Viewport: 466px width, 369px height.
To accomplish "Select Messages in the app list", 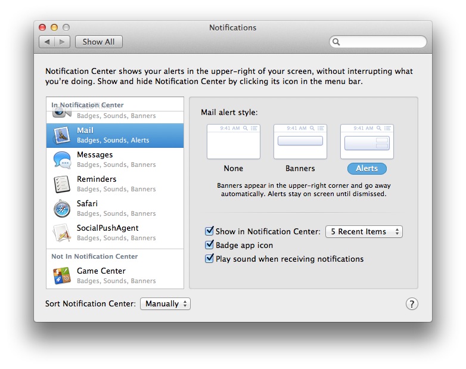I will [115, 160].
